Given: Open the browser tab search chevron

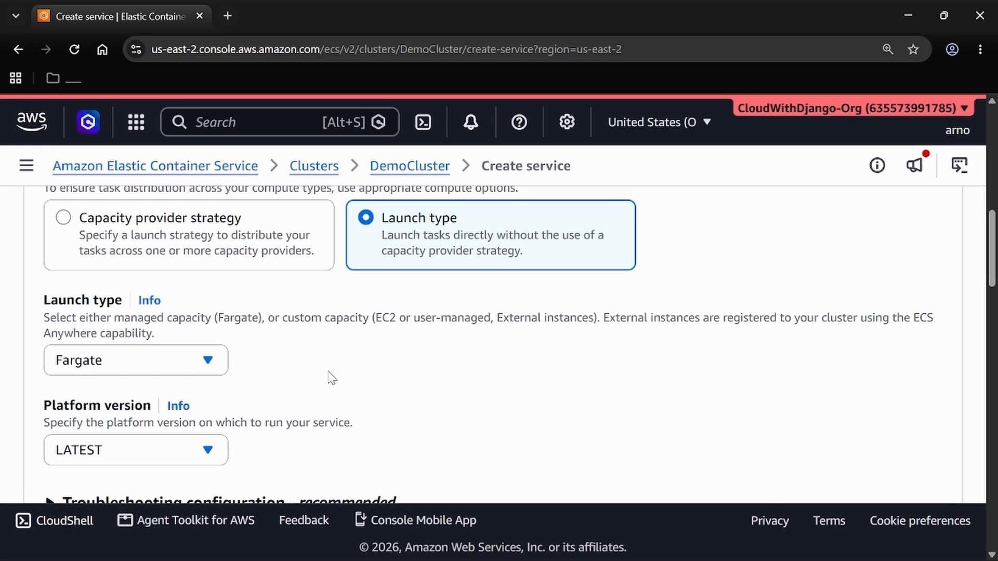Looking at the screenshot, I should (x=16, y=16).
